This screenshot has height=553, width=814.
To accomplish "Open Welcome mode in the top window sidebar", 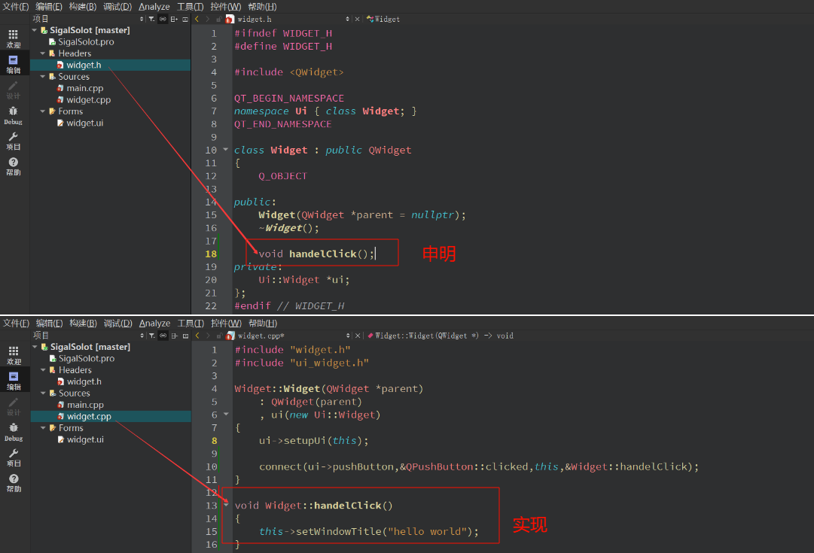I will pyautogui.click(x=14, y=38).
